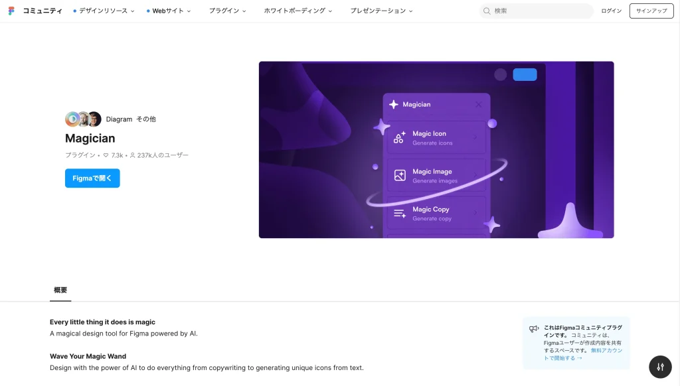Click the Figma logo icon
The image size is (680, 386).
pyautogui.click(x=11, y=11)
